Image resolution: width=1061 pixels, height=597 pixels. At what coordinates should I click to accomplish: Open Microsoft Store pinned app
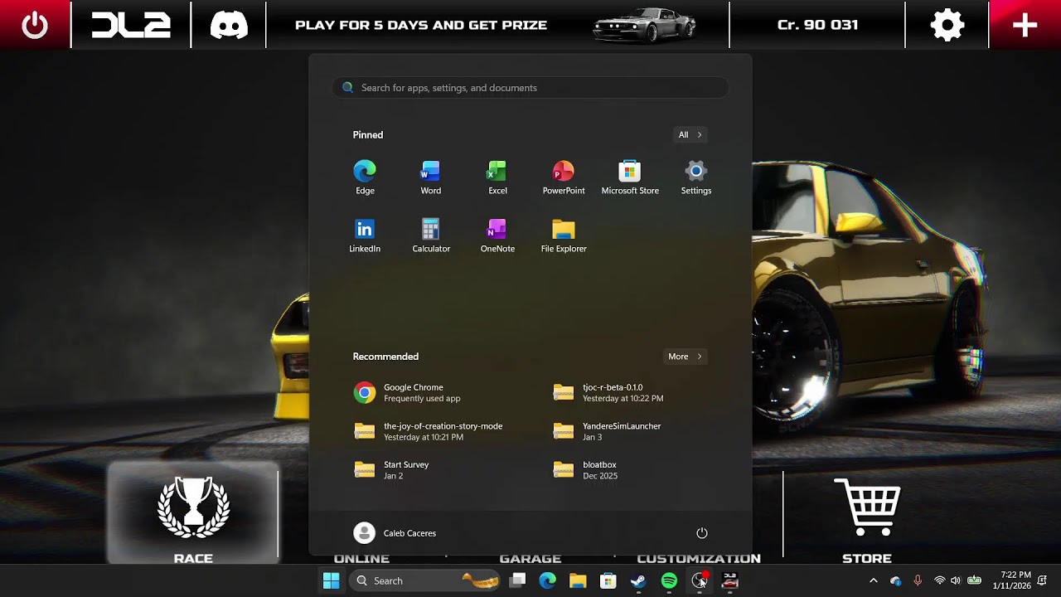[630, 178]
